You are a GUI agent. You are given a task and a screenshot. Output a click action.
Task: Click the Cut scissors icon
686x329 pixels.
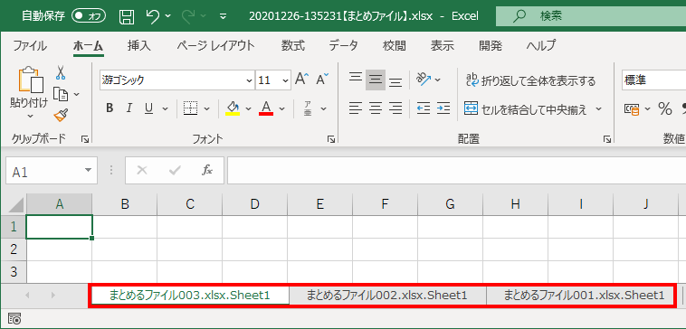[61, 72]
